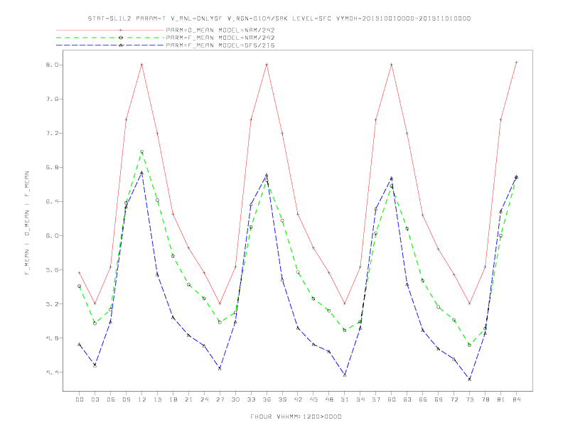Click the x-axis hour label 66
563x435 pixels.
423,399
